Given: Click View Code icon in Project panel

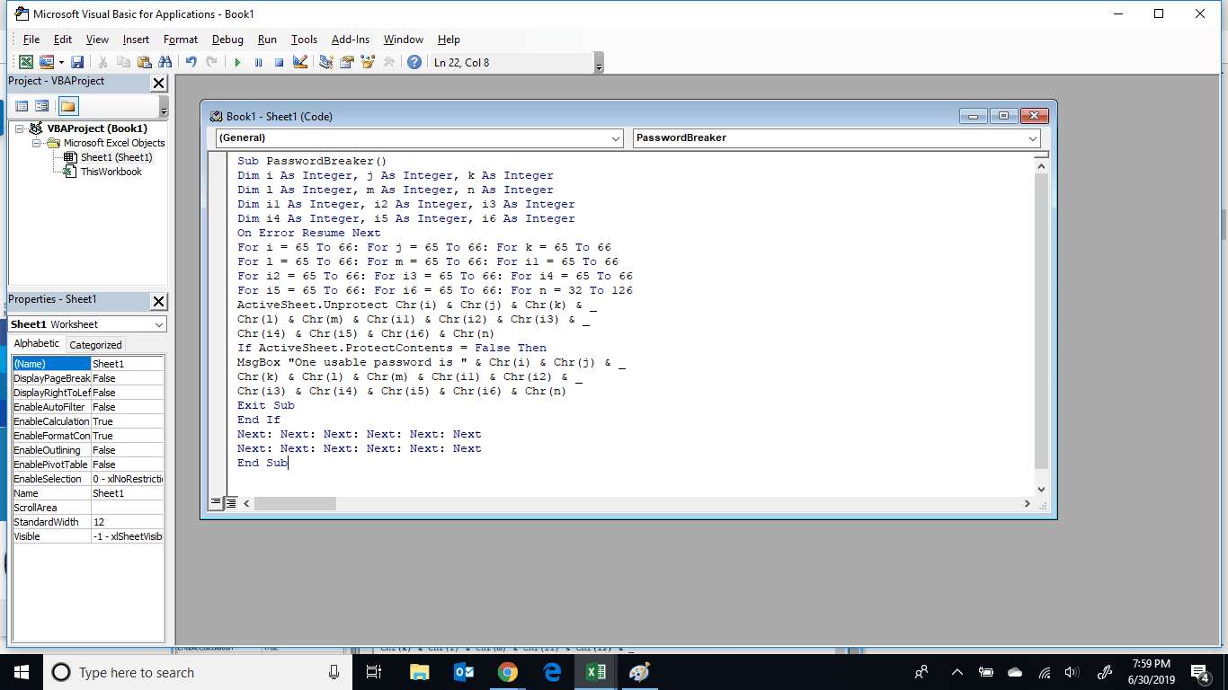Looking at the screenshot, I should pyautogui.click(x=22, y=106).
